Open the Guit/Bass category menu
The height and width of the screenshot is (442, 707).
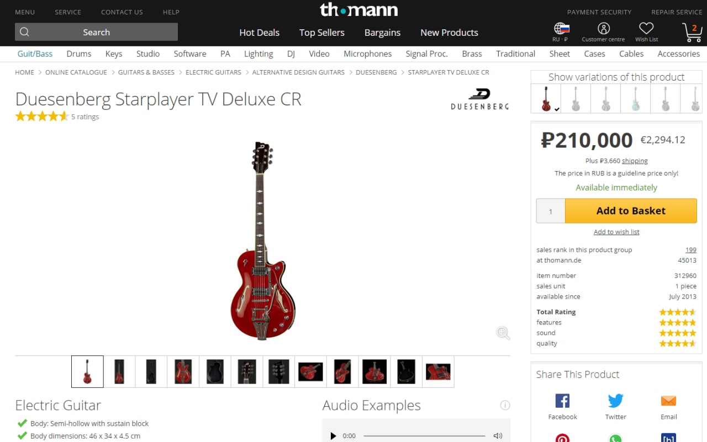pos(35,54)
